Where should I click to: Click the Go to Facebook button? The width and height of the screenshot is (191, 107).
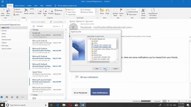click(80, 92)
